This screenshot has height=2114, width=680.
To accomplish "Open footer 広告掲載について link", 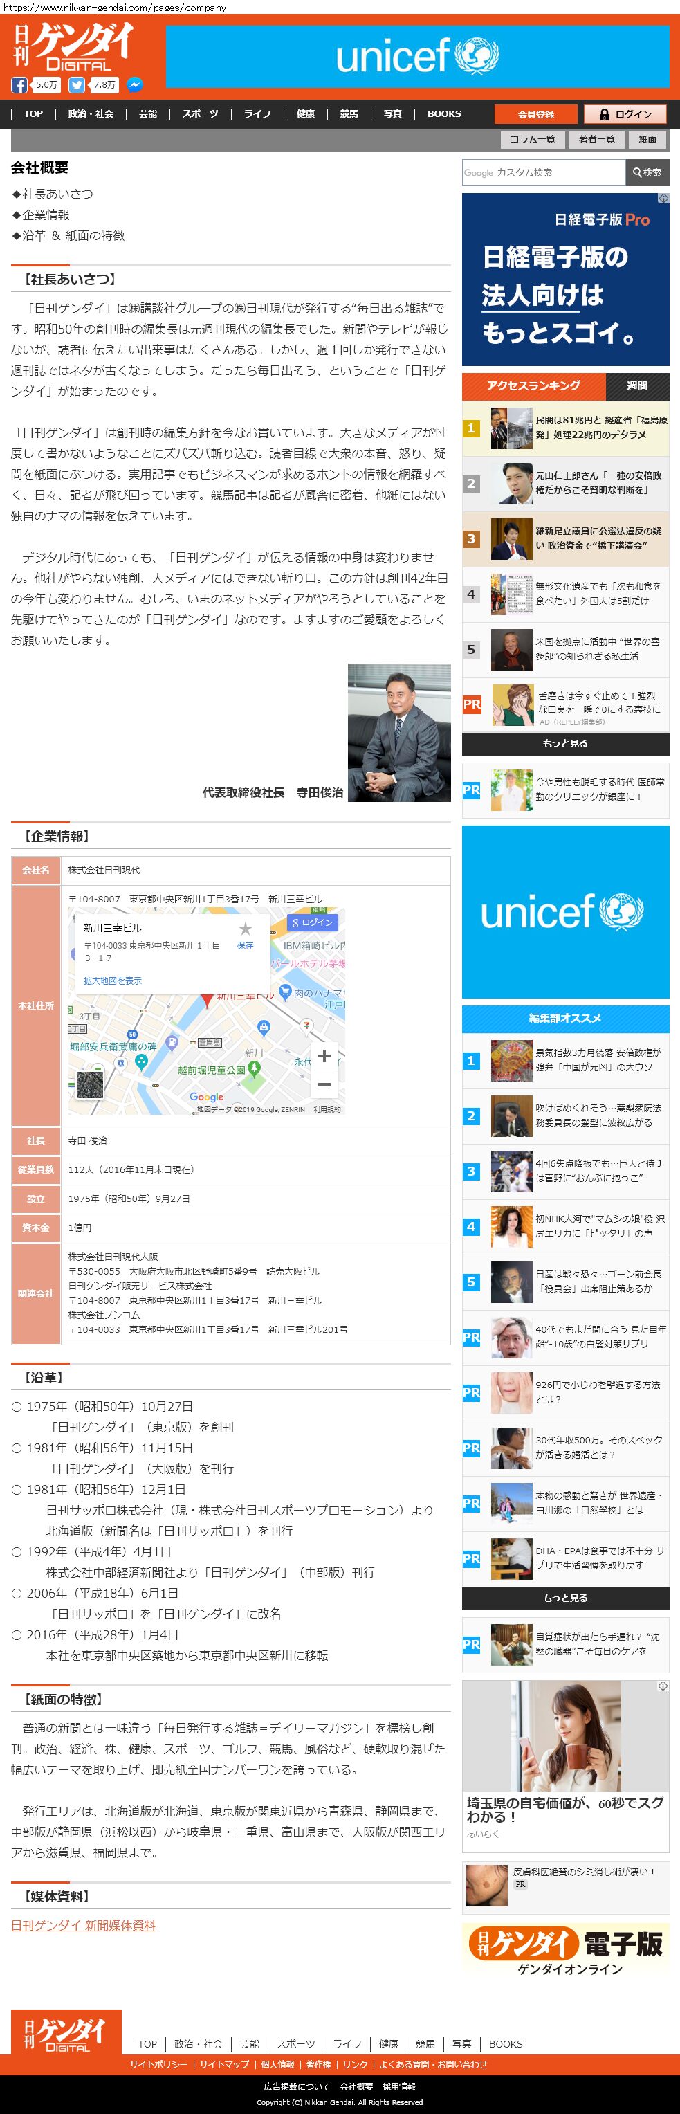I will 297,2086.
